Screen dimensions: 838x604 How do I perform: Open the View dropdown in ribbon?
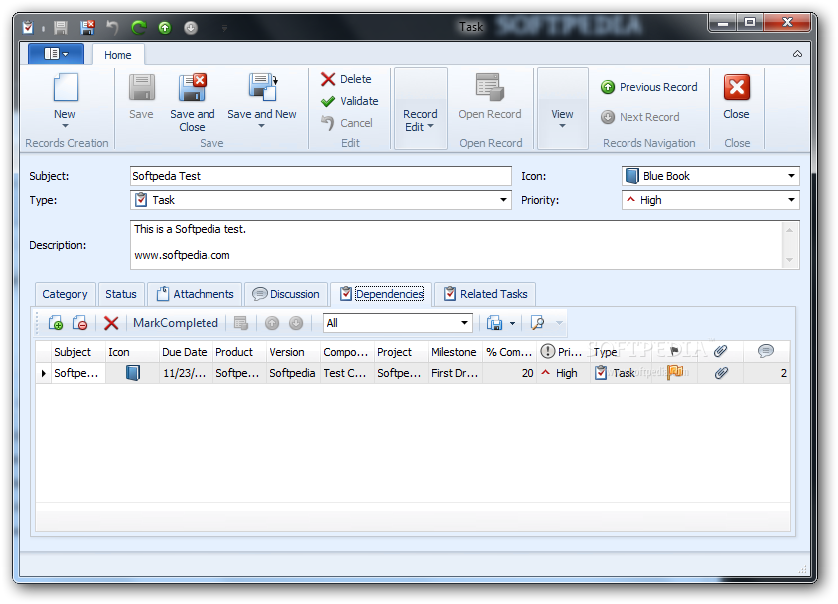pos(563,108)
